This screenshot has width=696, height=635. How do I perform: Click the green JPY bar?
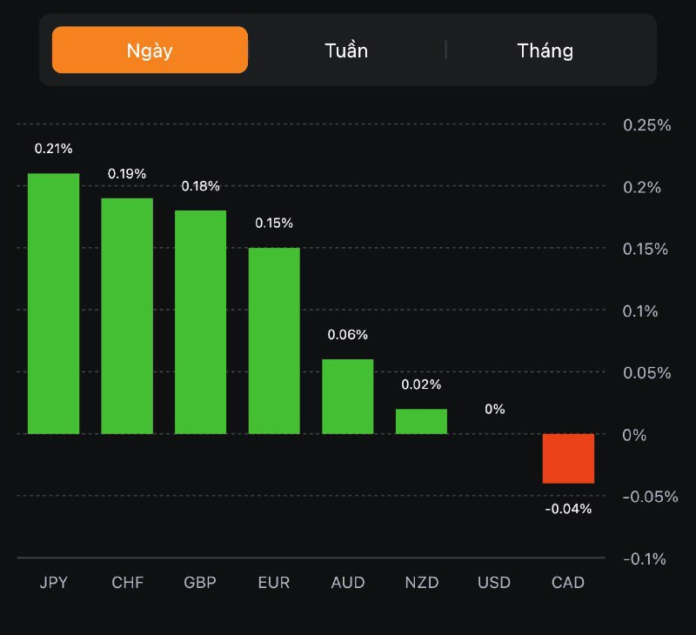click(x=53, y=303)
